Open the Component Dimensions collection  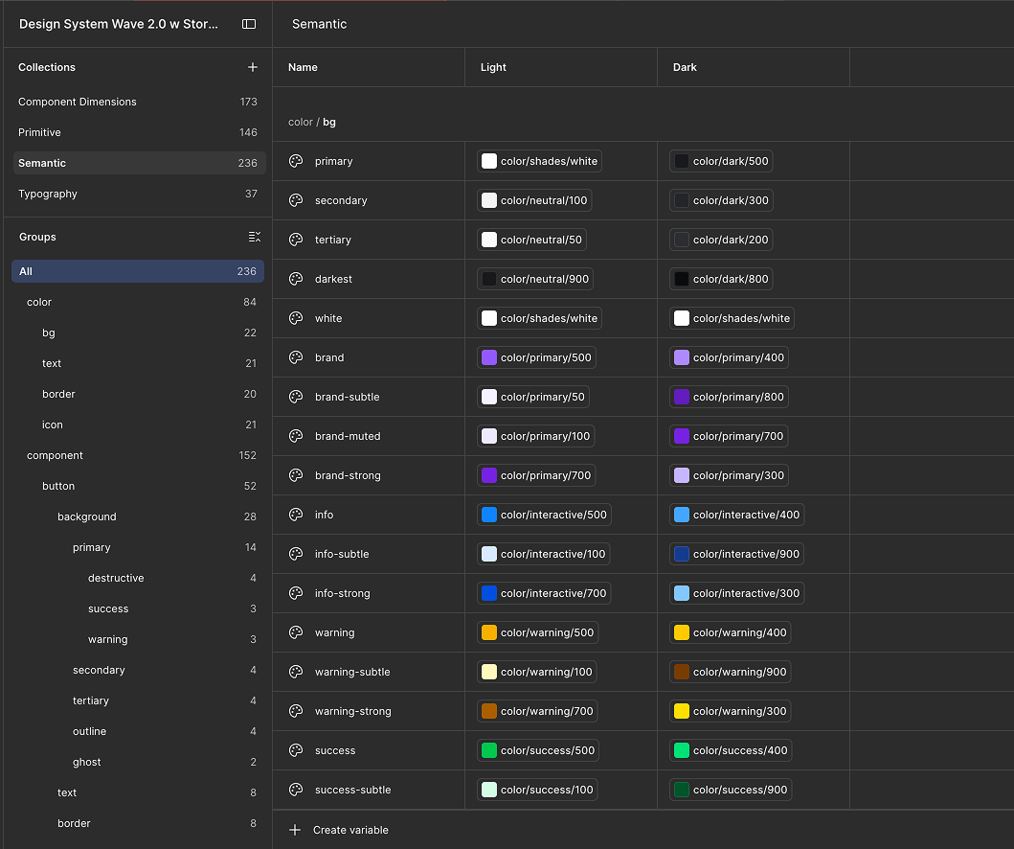[138, 102]
